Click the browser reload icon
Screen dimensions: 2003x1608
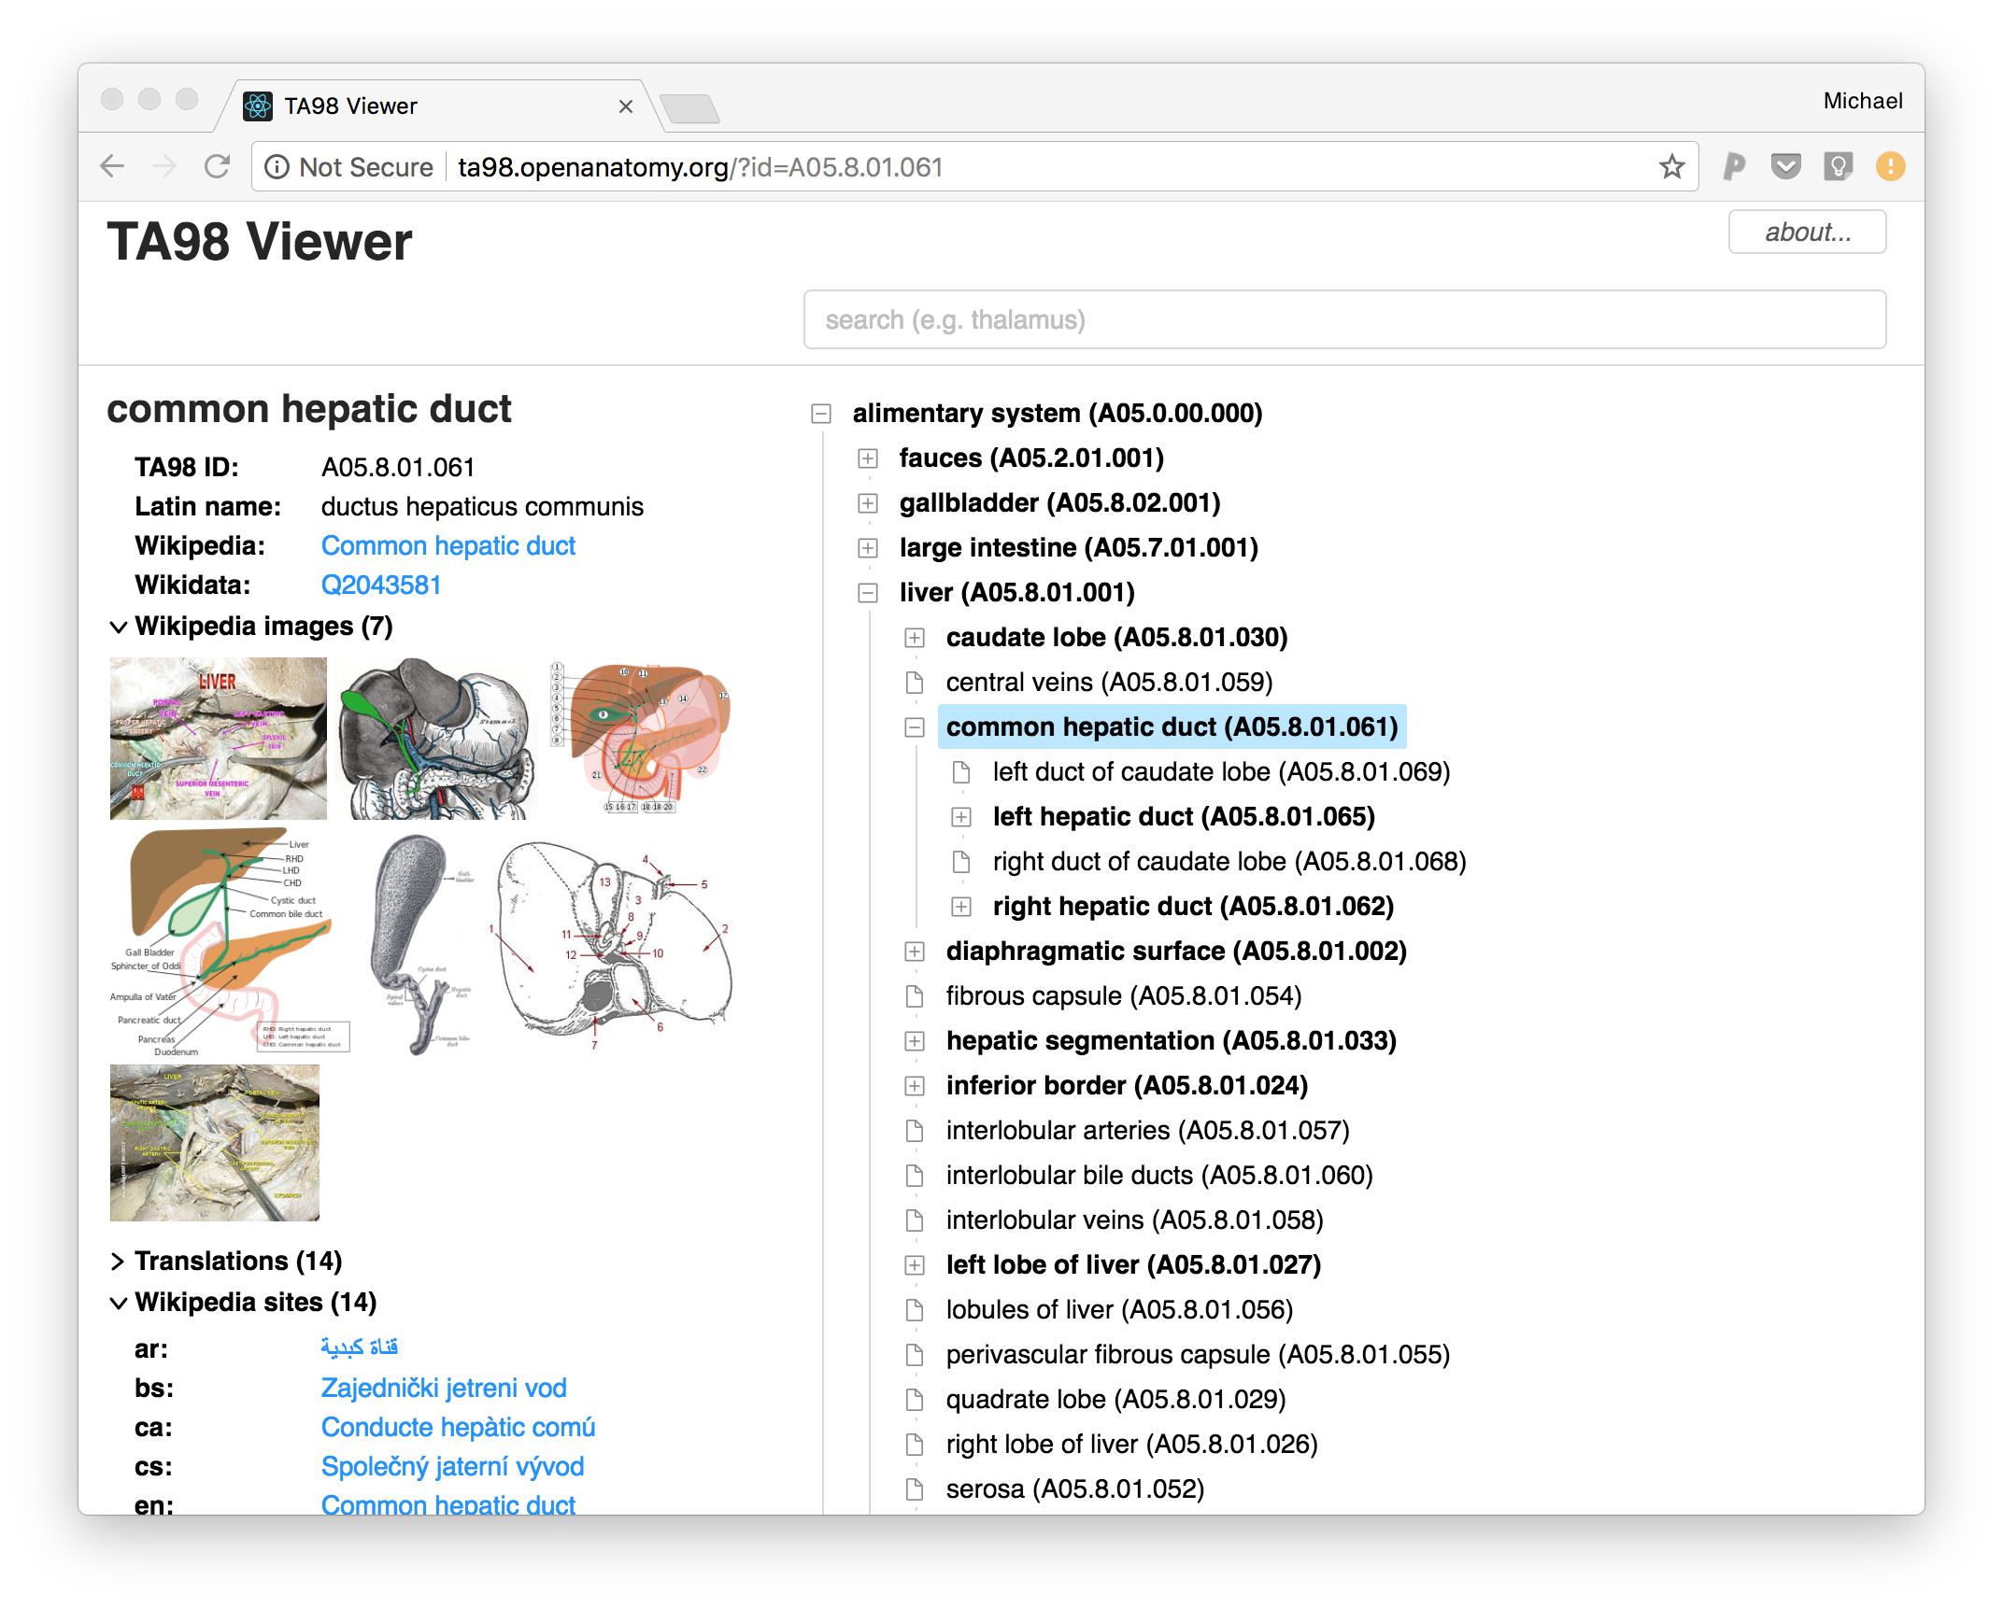point(218,167)
